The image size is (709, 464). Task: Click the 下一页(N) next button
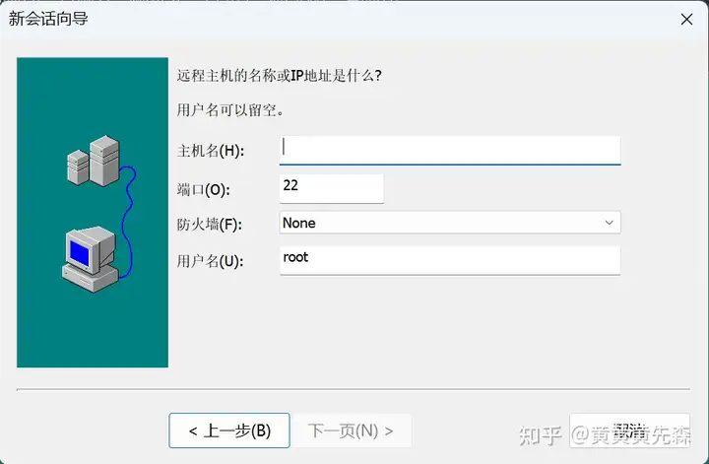pyautogui.click(x=352, y=431)
